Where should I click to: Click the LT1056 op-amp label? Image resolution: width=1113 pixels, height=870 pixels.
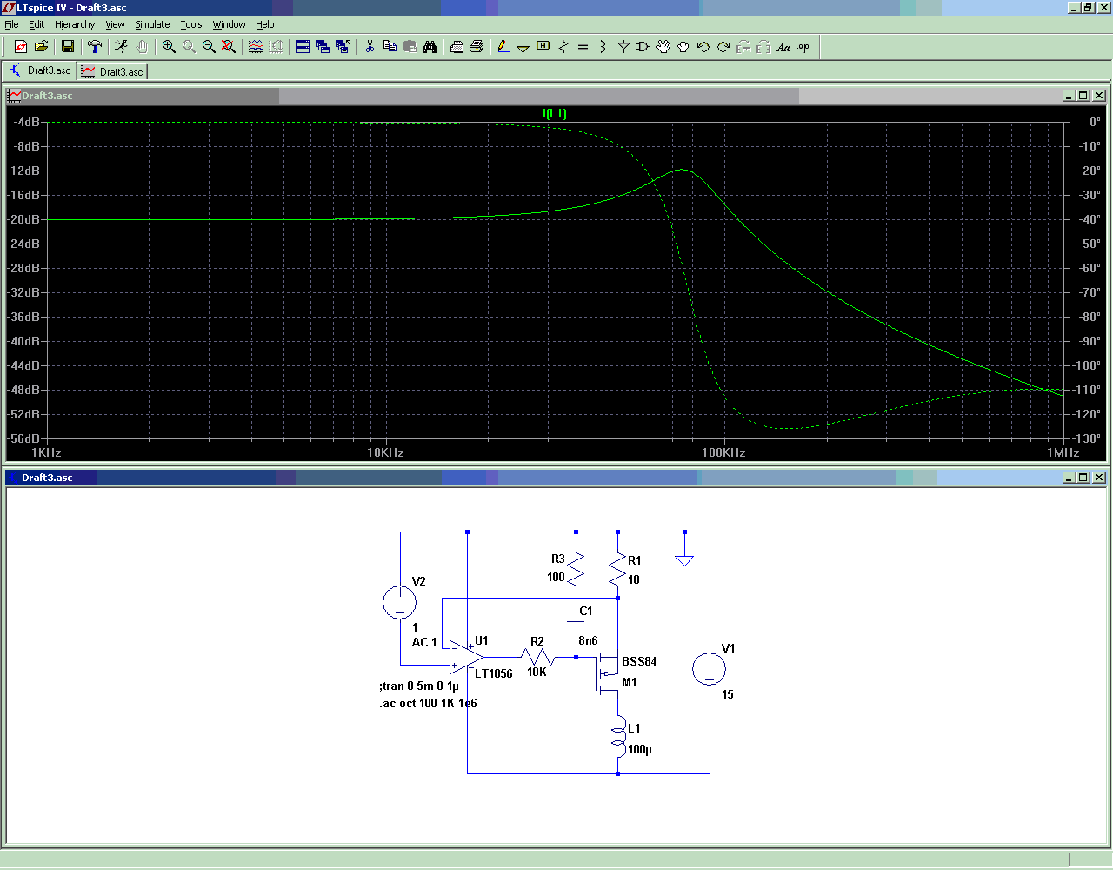494,673
